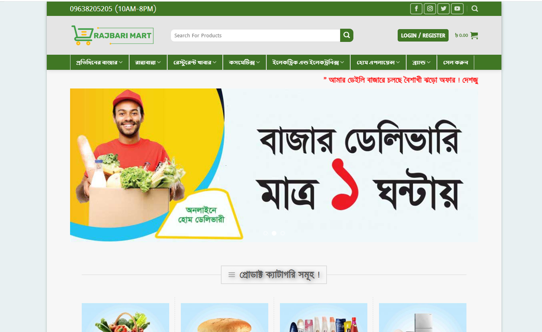Open the রেস্টুরেন্ট খাবার menu item
The image size is (542, 332).
(195, 62)
